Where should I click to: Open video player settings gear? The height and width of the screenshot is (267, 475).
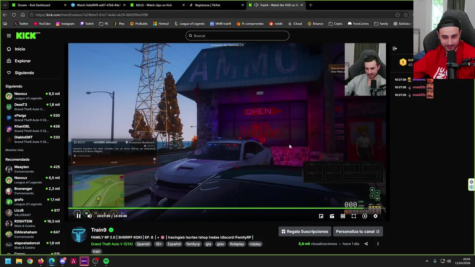(x=376, y=216)
